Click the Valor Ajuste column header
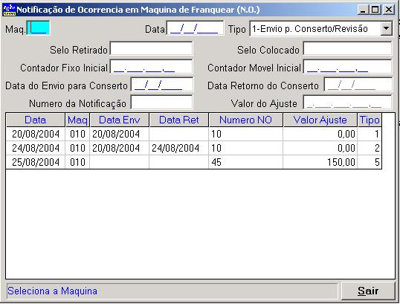400x304 pixels. [320, 120]
